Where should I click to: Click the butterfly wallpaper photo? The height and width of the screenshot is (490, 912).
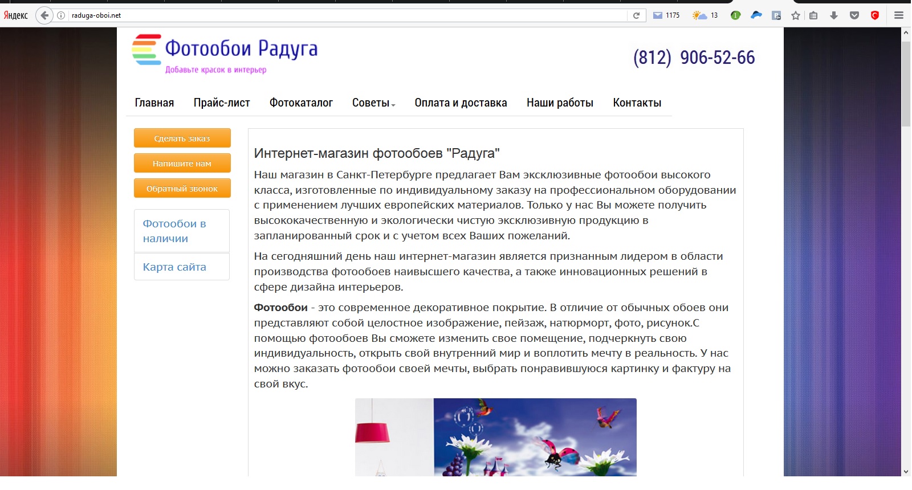coord(496,437)
